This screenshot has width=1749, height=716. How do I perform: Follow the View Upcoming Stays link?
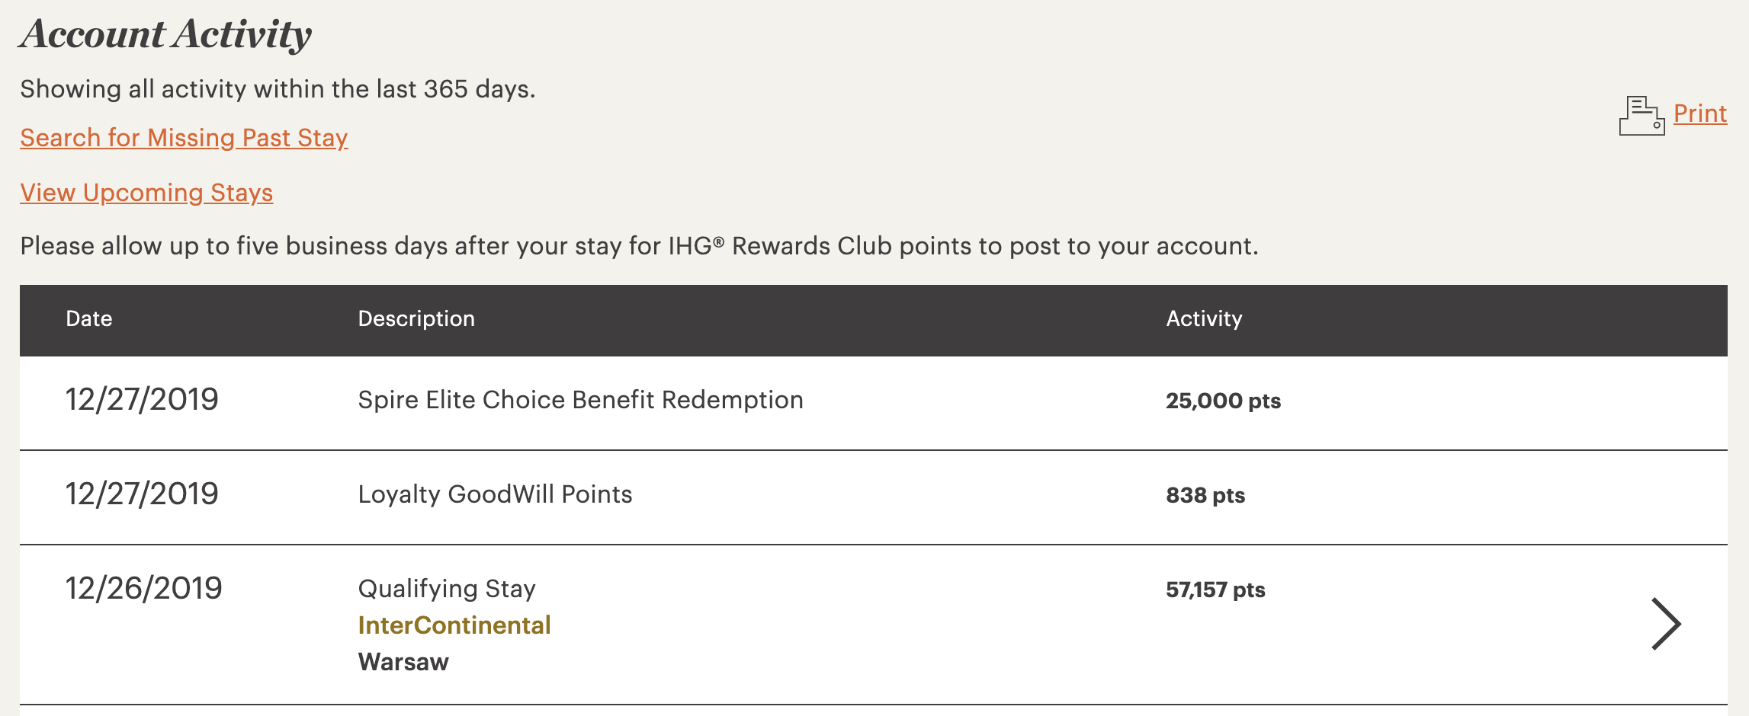point(146,193)
